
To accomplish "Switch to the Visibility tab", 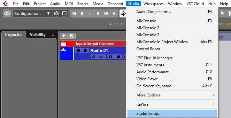I will pos(38,35).
